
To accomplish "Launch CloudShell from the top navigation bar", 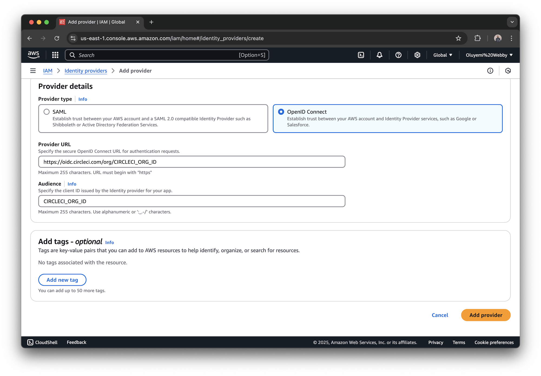I will pyautogui.click(x=361, y=55).
